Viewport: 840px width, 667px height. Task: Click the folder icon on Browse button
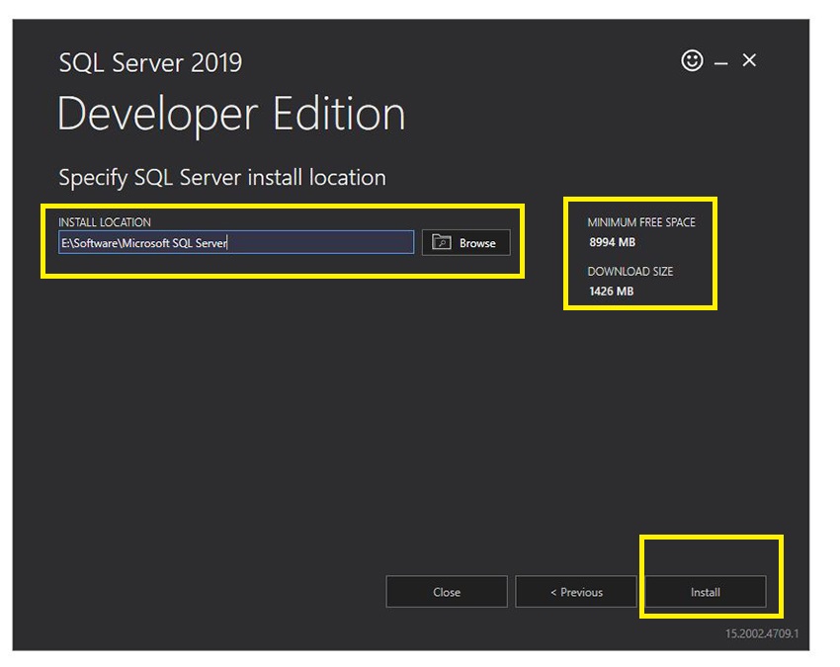click(x=442, y=242)
